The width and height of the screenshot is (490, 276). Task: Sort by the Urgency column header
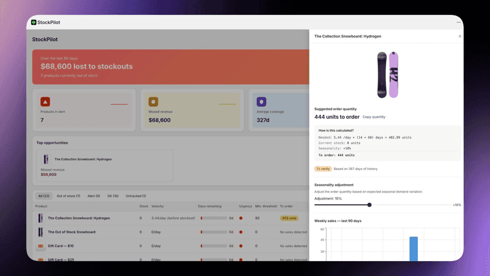(x=246, y=206)
